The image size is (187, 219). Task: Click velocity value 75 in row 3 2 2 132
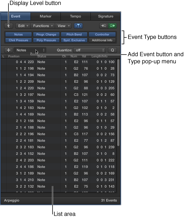(86, 187)
